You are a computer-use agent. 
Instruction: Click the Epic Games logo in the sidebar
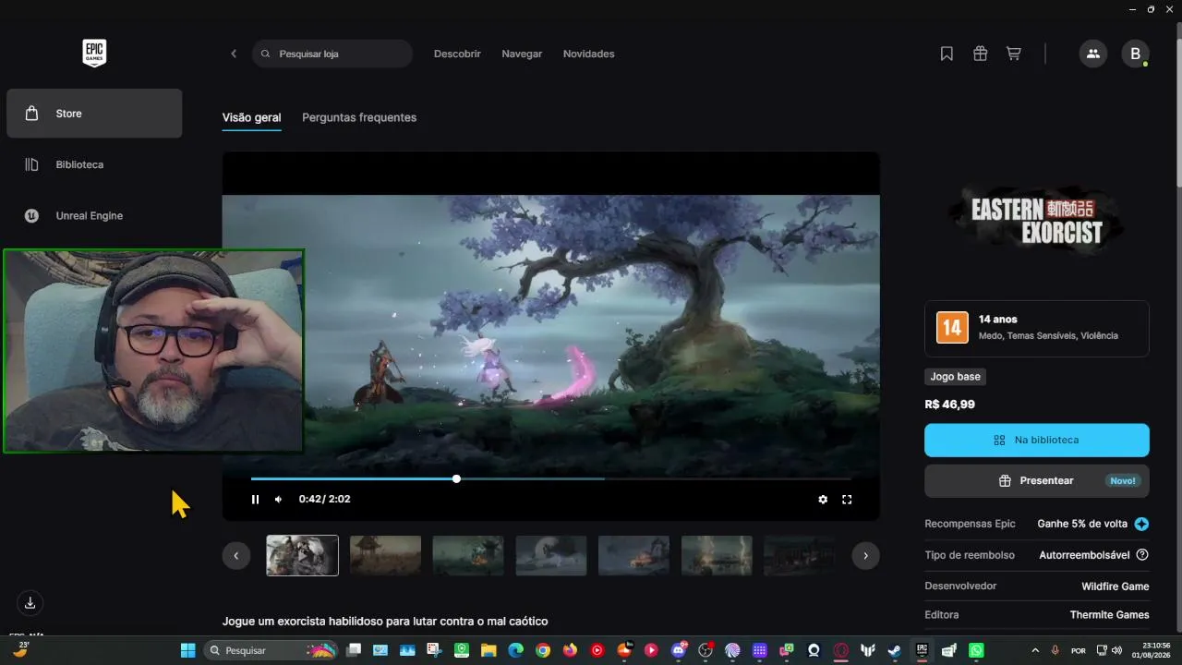point(94,54)
